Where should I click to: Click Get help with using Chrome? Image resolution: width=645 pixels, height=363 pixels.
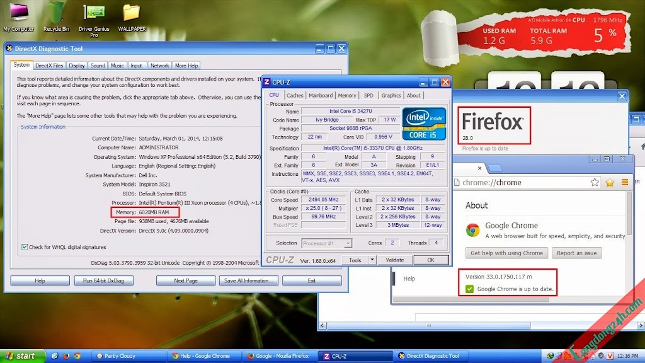click(x=506, y=253)
